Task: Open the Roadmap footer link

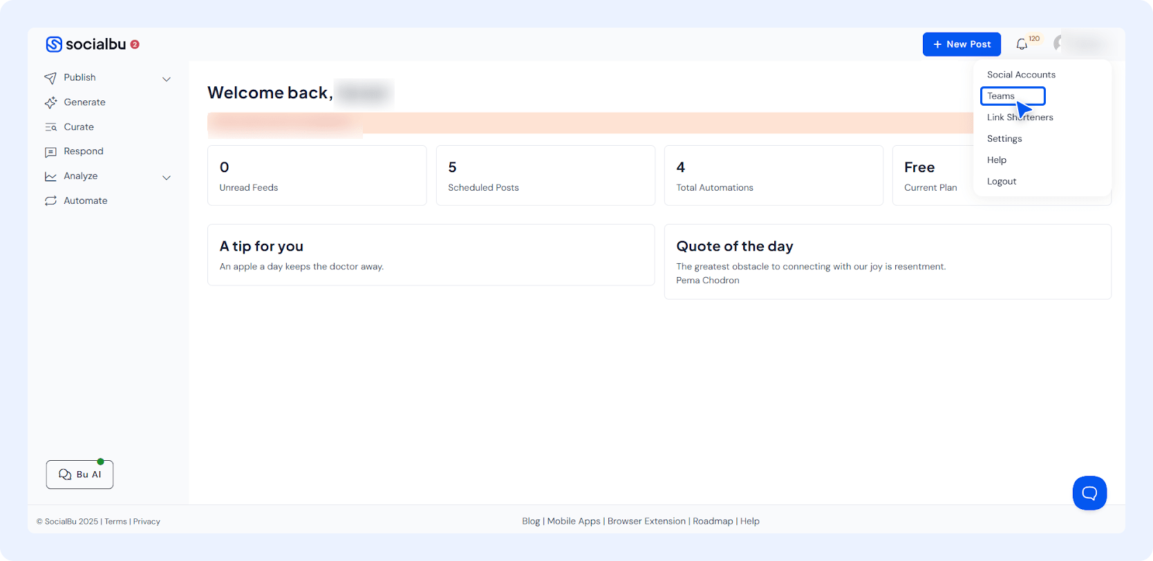Action: 713,521
